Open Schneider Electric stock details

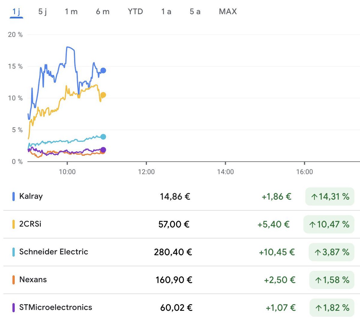tap(182, 252)
